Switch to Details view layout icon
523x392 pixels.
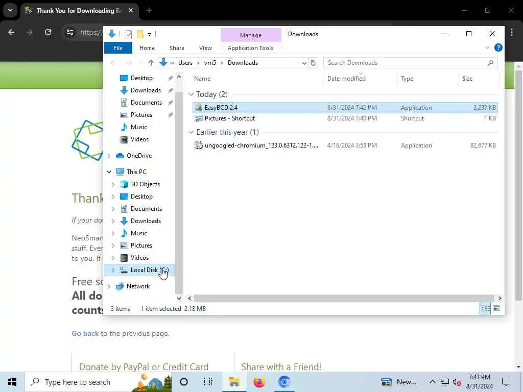pyautogui.click(x=485, y=309)
